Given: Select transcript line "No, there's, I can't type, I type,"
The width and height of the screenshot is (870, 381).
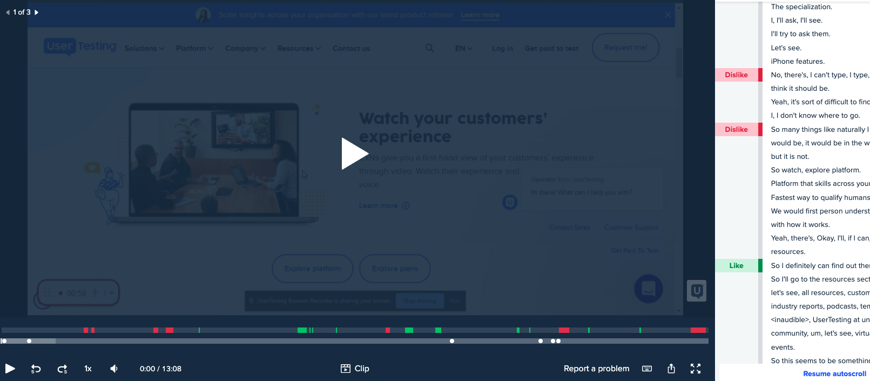Looking at the screenshot, I should [x=820, y=75].
